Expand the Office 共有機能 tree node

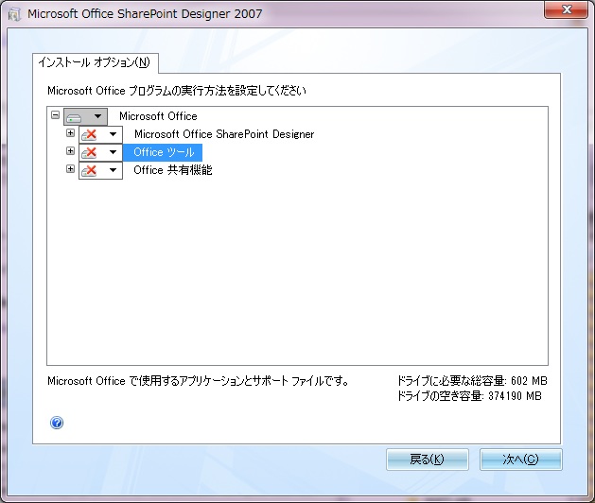point(70,169)
